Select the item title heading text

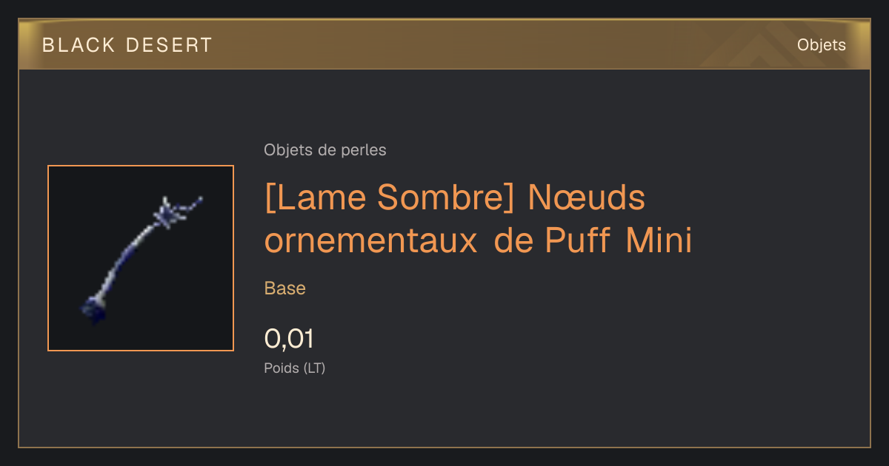[479, 219]
